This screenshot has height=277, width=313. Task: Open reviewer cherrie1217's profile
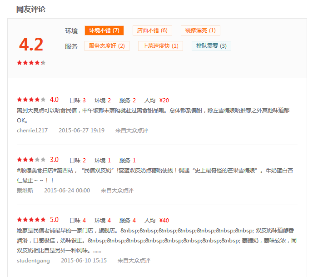32,130
